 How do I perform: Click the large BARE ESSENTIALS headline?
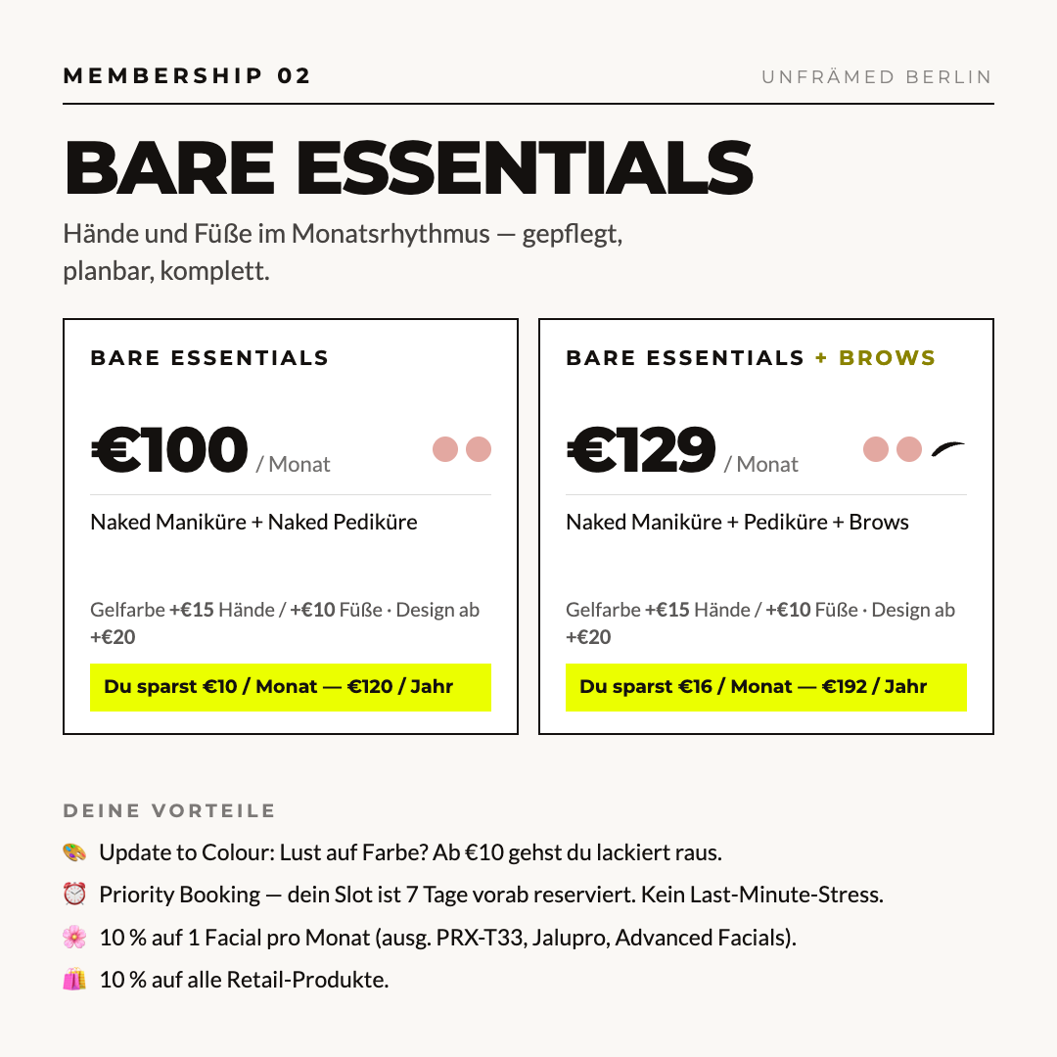click(408, 168)
